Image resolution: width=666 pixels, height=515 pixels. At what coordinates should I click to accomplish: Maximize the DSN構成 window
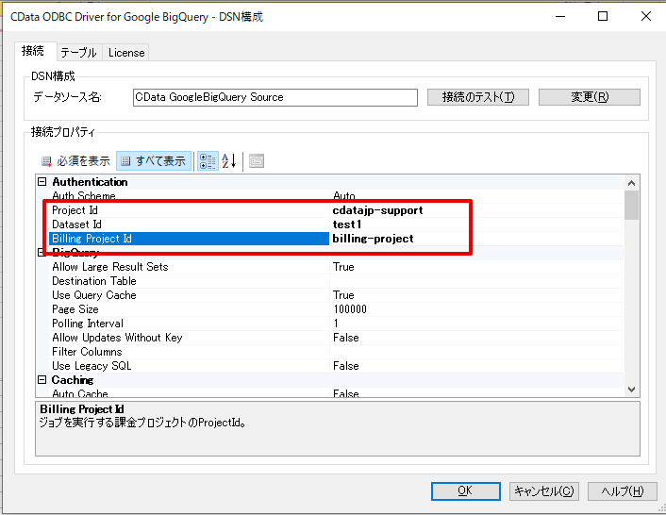[x=603, y=17]
